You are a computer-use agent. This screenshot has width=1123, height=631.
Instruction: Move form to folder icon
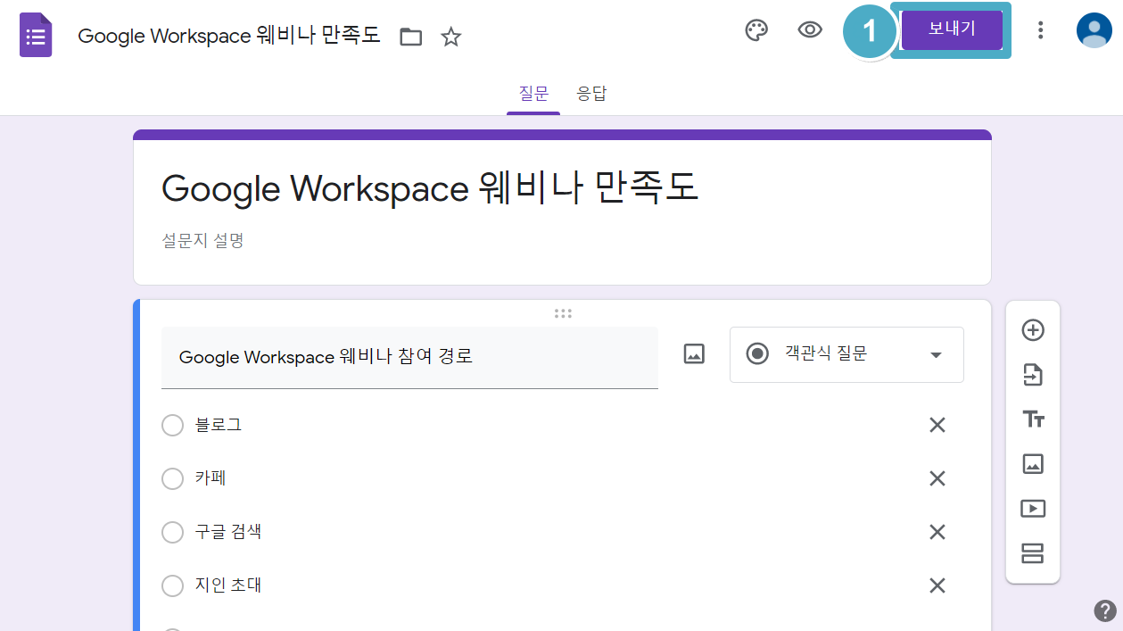tap(410, 37)
